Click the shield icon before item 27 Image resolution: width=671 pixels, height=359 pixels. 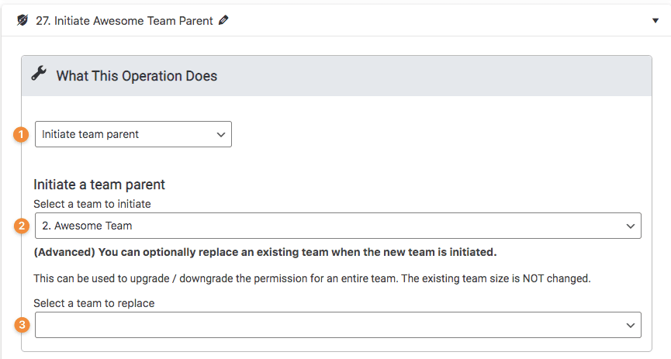point(22,21)
